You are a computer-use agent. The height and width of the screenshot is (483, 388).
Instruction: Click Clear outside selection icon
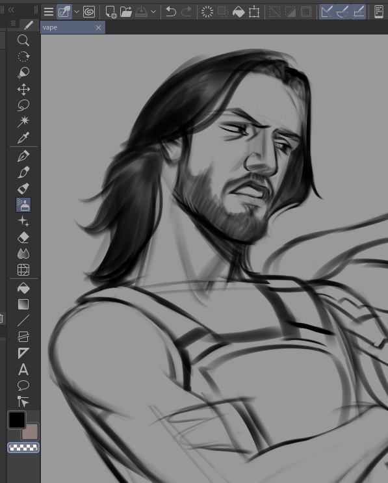[x=223, y=12]
